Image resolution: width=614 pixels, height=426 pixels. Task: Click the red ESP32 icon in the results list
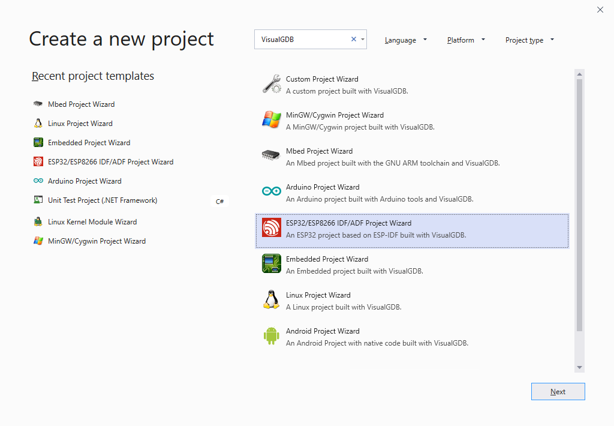272,227
